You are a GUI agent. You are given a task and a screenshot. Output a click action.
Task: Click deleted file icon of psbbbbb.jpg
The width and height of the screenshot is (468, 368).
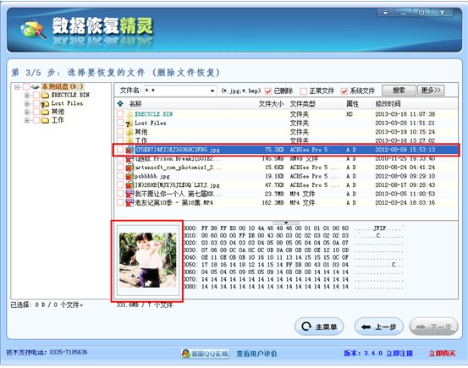coord(129,176)
